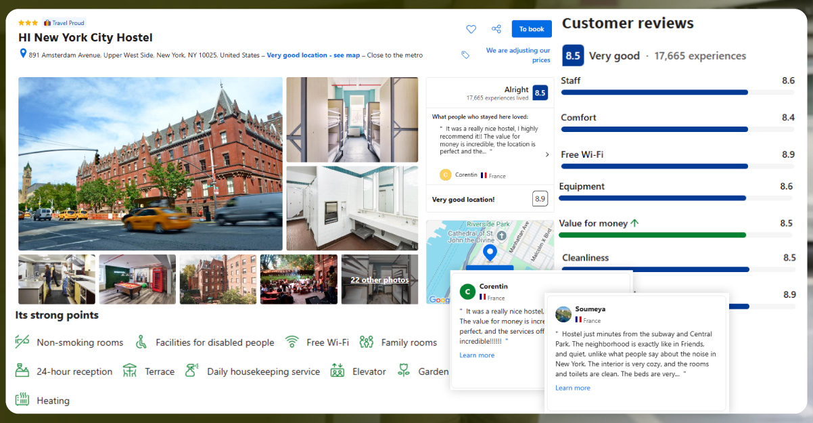
Task: Open the share options icon
Action: coord(496,28)
